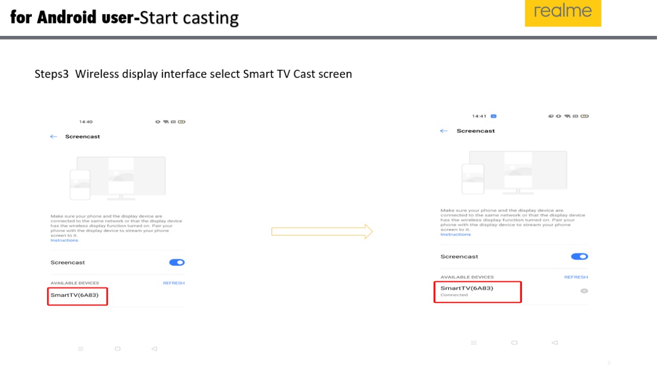The width and height of the screenshot is (657, 369).
Task: Open the Instructions link on the right phone
Action: [455, 235]
